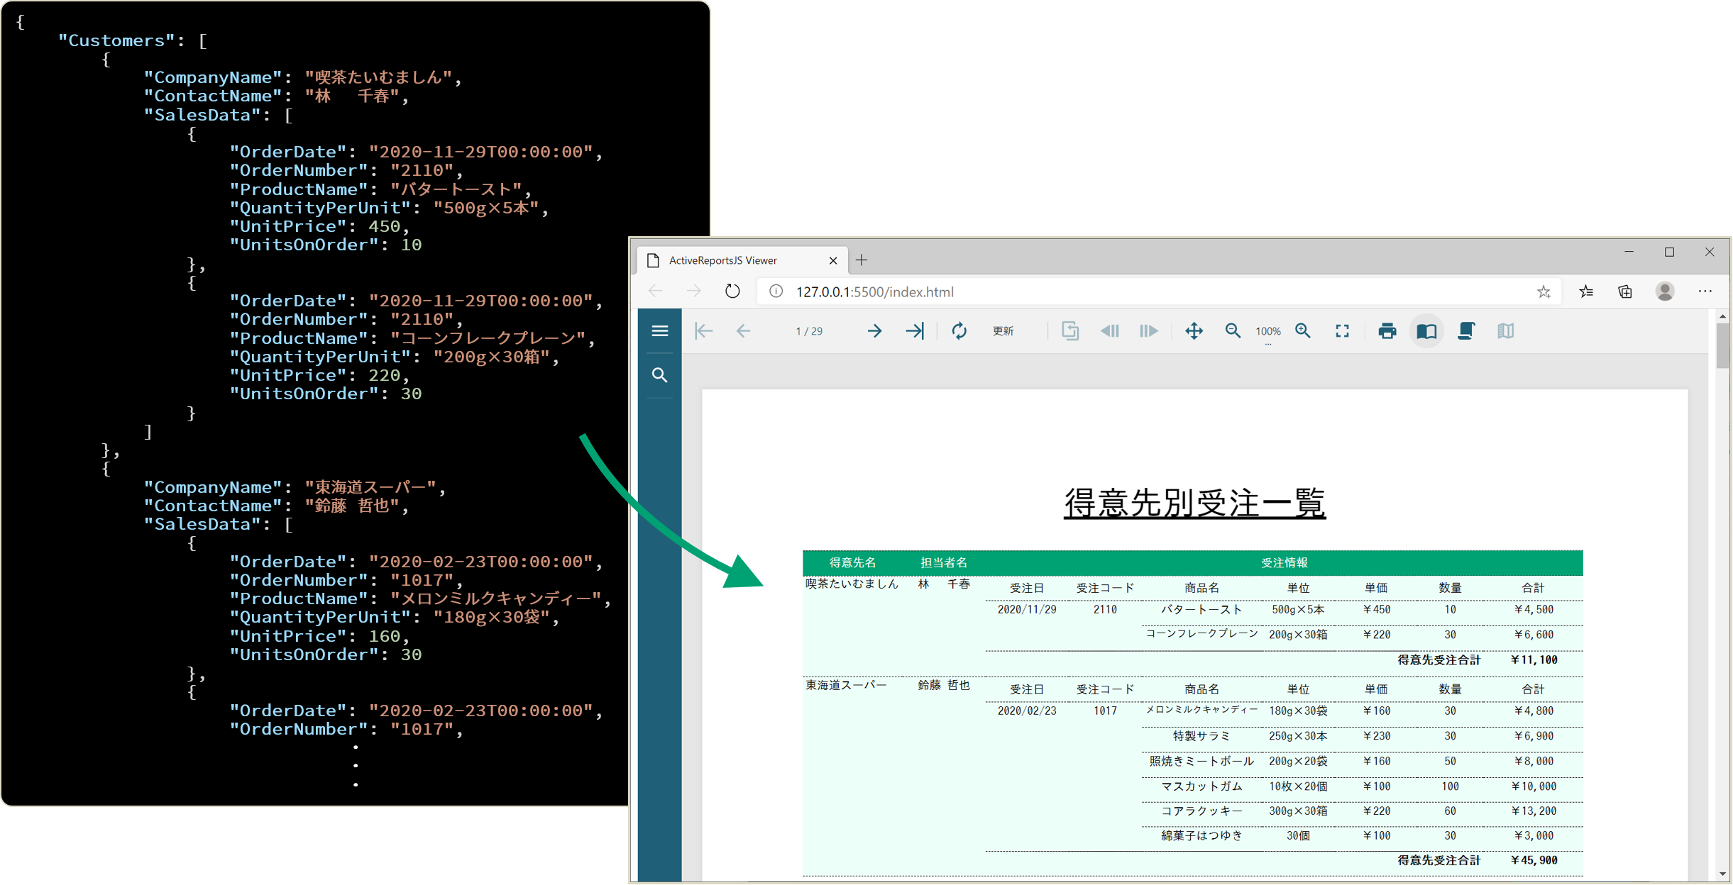
Task: Open browser settings and more menu
Action: click(1705, 291)
